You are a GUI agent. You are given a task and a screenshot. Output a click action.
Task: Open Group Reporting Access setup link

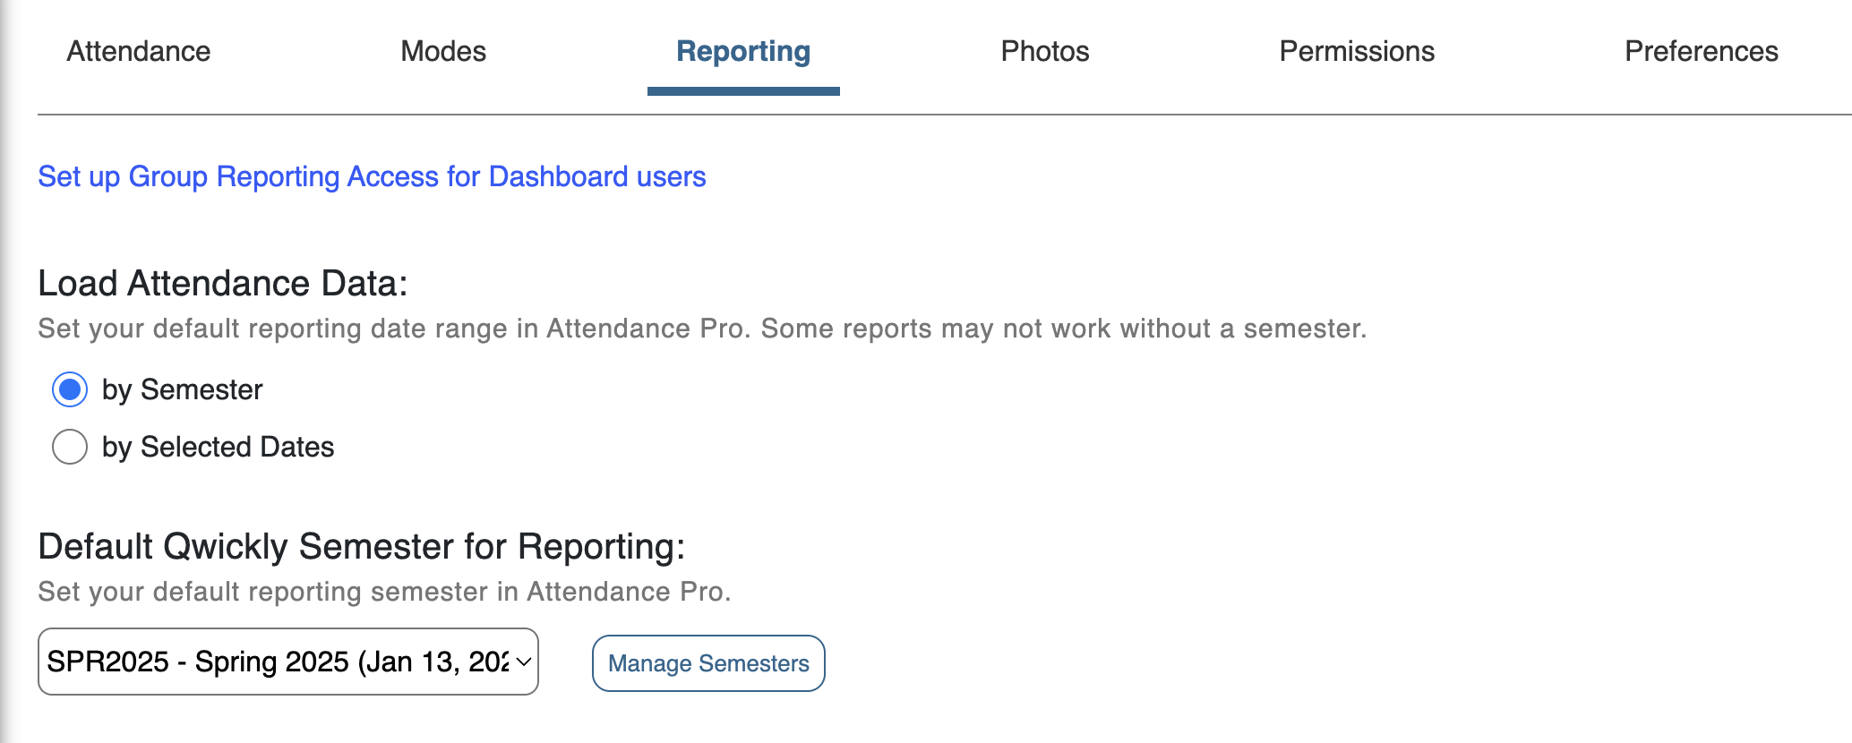372,177
